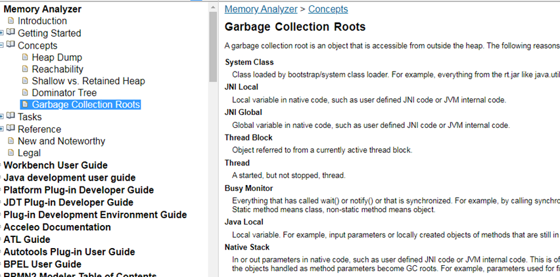Click the Legal page icon

pos(11,152)
